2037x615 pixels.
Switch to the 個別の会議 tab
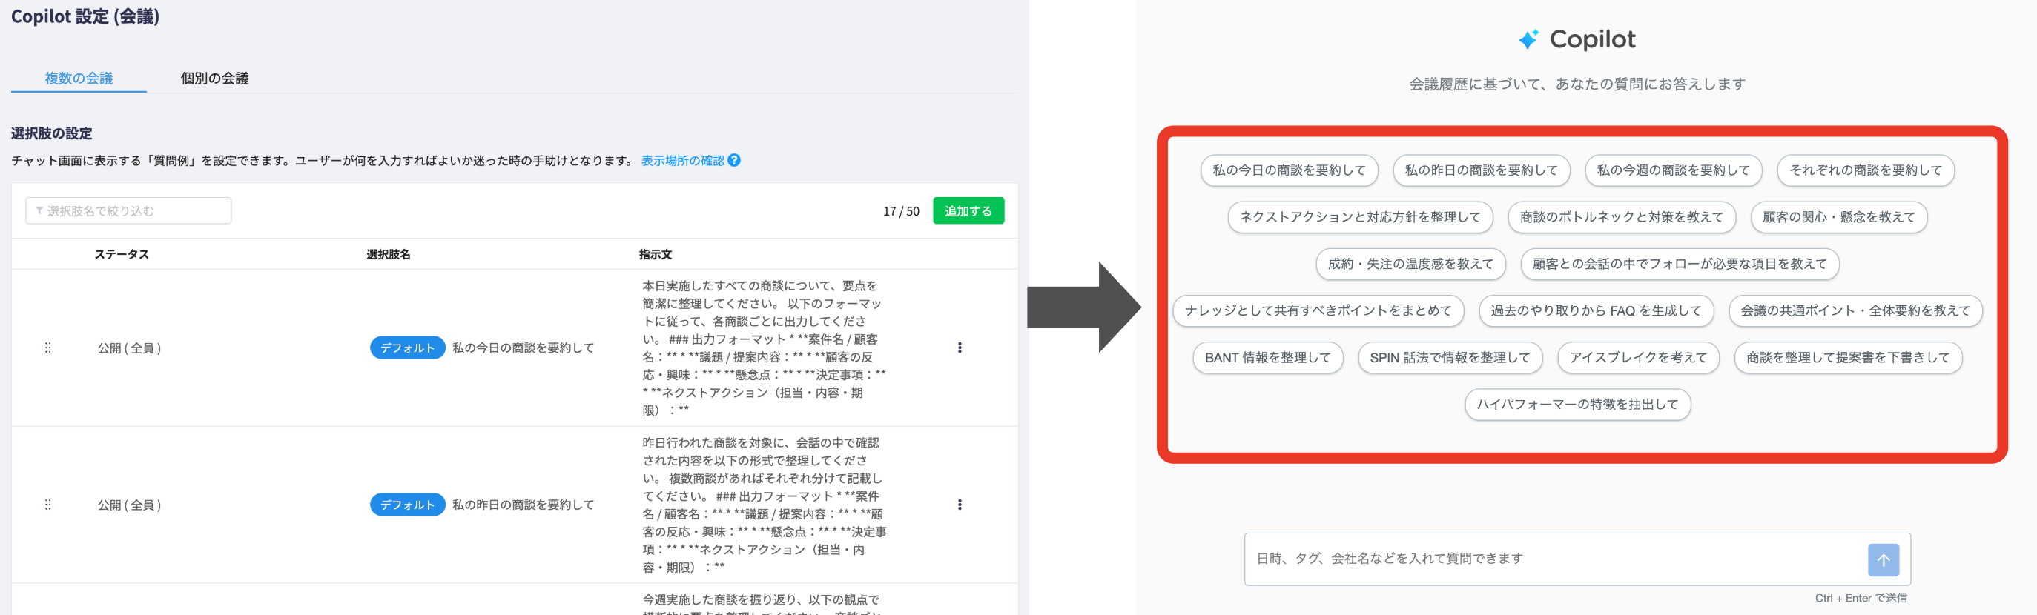[214, 79]
